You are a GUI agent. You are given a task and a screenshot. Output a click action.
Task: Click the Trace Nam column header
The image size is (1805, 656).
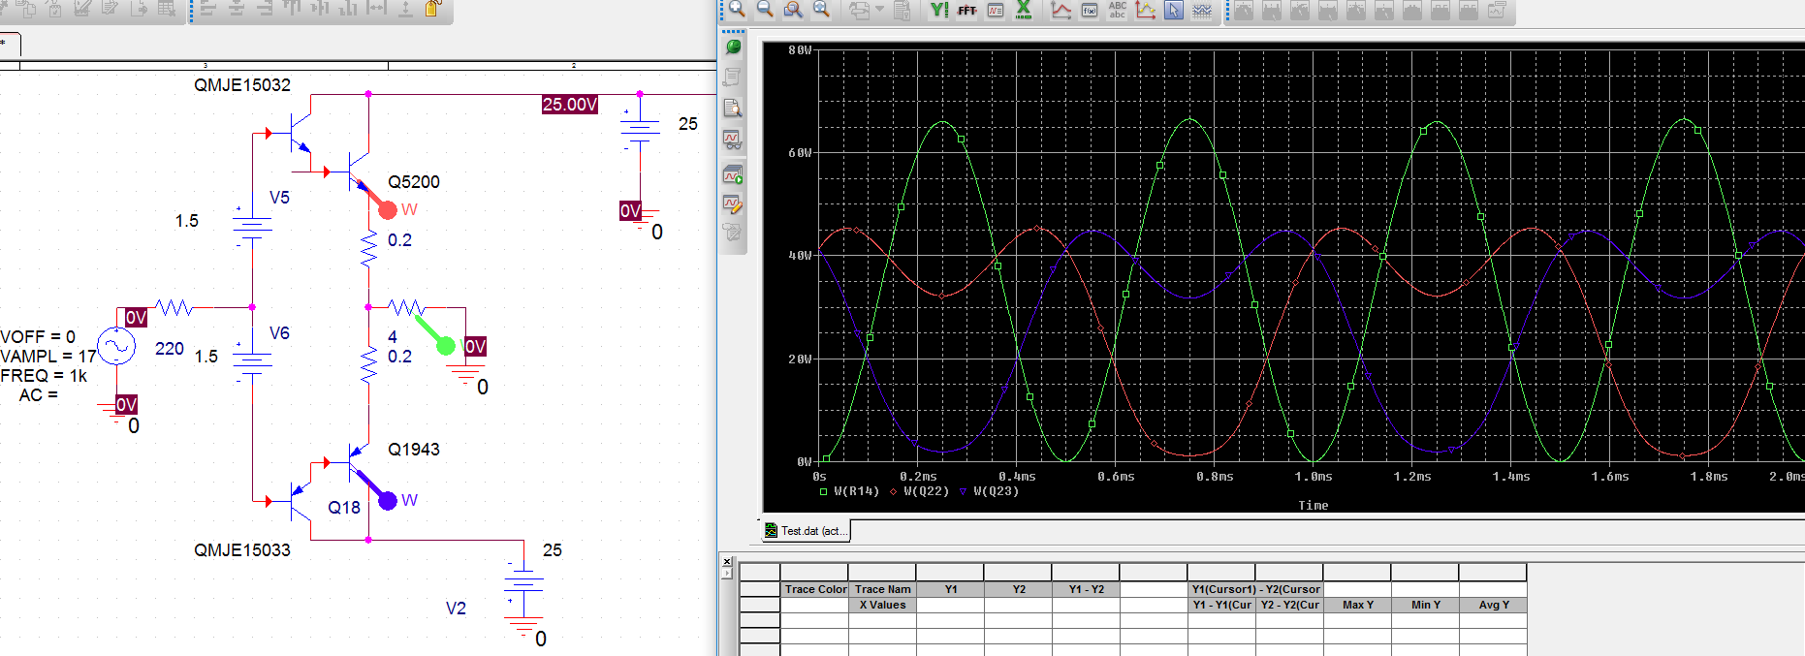point(882,589)
